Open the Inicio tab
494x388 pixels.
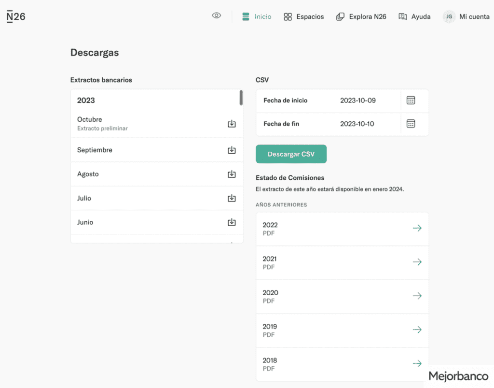coord(257,16)
